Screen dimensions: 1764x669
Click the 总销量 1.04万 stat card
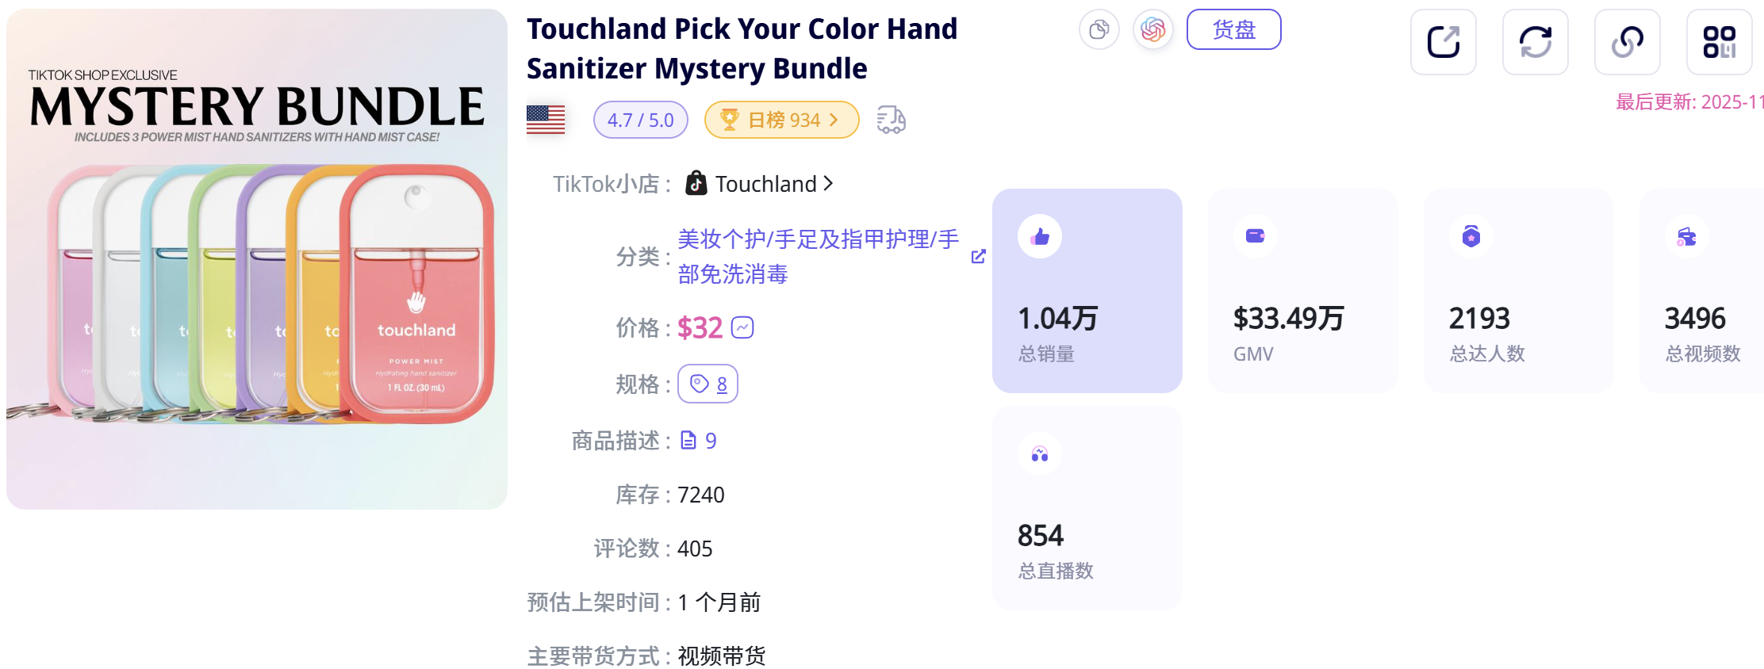[x=1087, y=291]
